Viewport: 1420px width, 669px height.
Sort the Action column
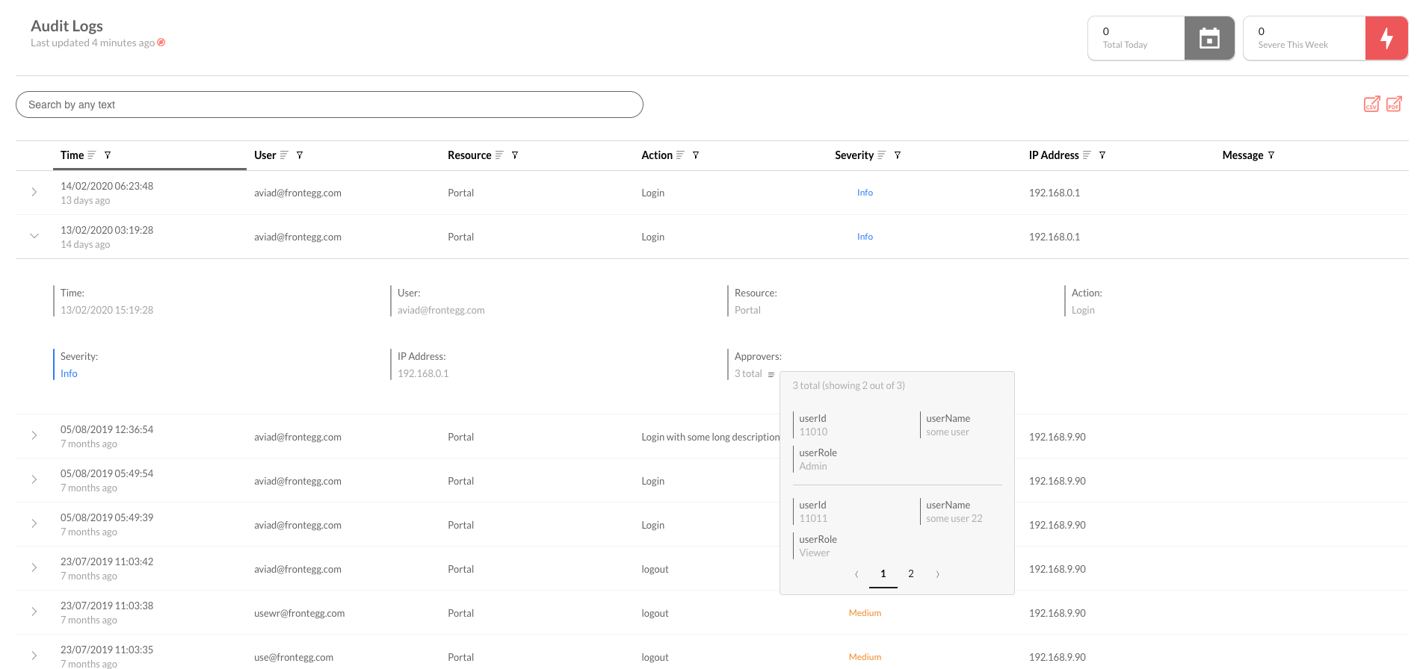click(x=680, y=155)
